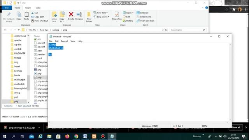Collapse the ribbon chevron
Viewport: 249px width, 140px height.
(202, 8)
